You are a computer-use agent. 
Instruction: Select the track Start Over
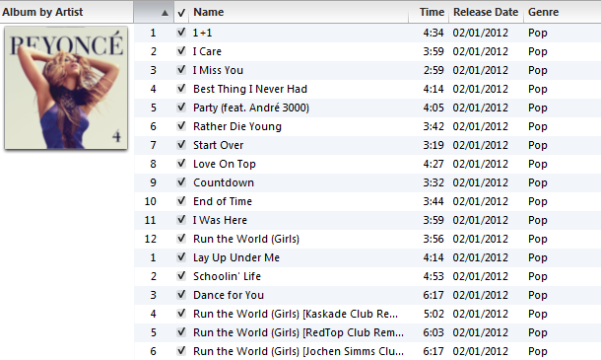click(218, 145)
